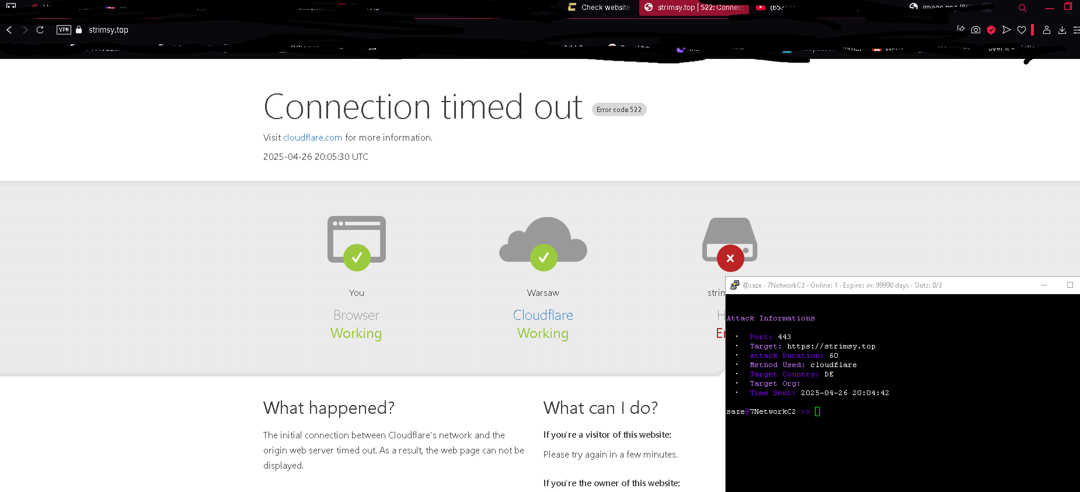Open the profile account icon

(1047, 30)
